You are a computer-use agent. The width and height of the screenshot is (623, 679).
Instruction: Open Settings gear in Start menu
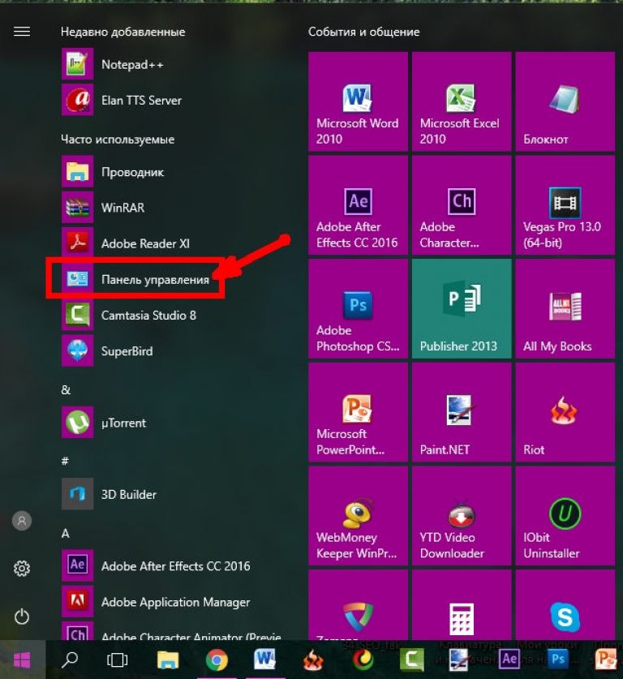22,569
